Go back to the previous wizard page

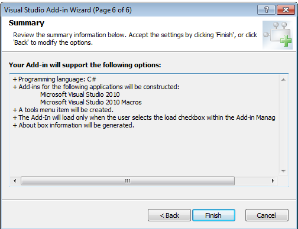click(169, 215)
